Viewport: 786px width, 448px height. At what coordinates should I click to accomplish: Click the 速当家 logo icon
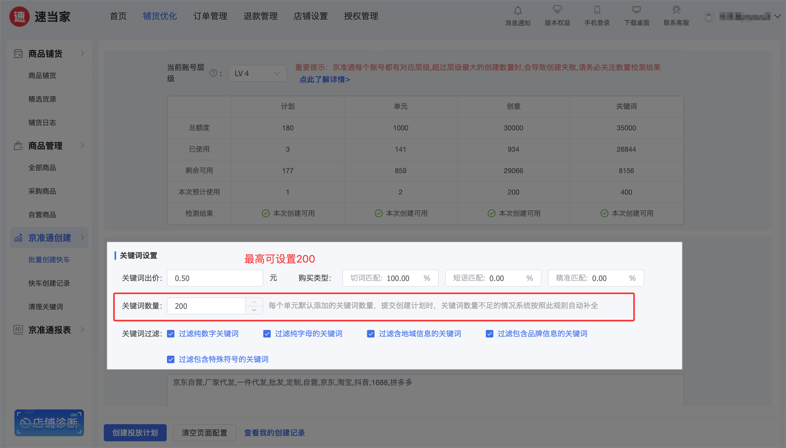[19, 17]
